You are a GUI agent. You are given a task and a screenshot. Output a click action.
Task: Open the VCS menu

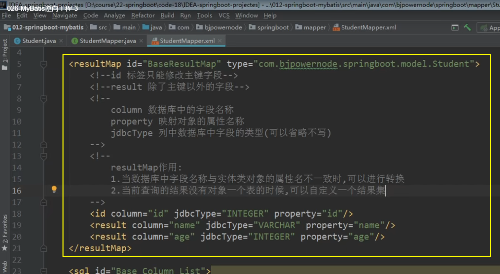point(224,16)
